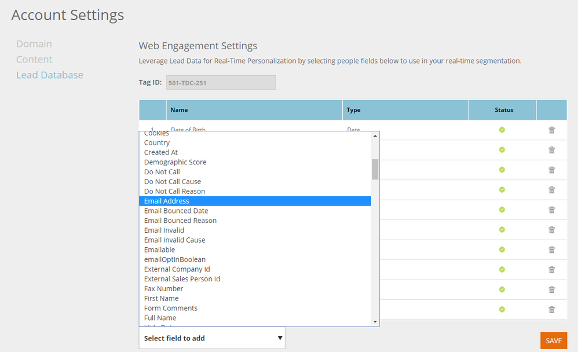Screen dimensions: 578x352
Task: Select Demographic Score option
Action: (x=175, y=162)
